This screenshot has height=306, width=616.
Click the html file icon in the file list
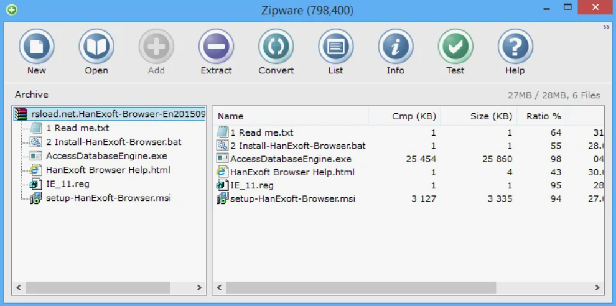point(222,172)
